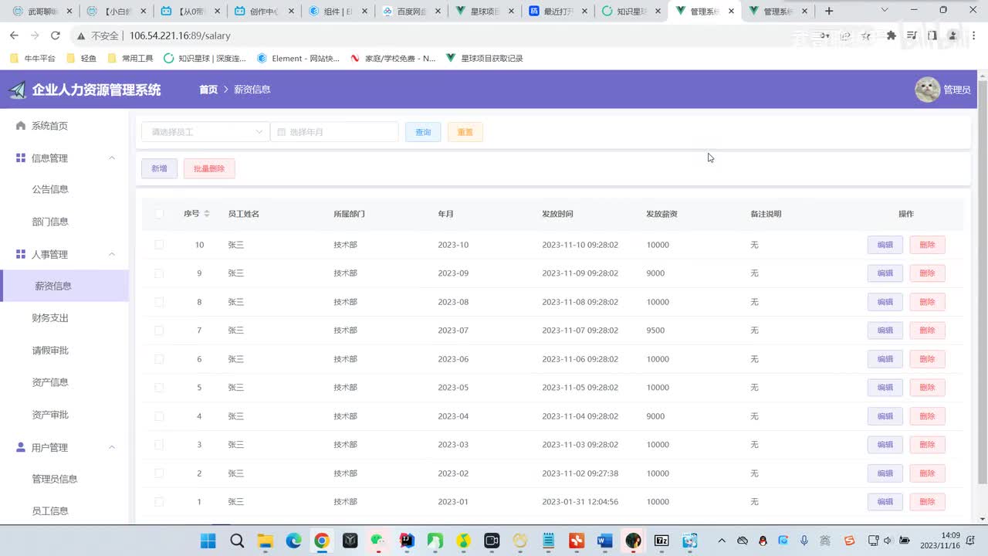Check the row 6 checkbox
The width and height of the screenshot is (988, 556).
[x=159, y=359]
